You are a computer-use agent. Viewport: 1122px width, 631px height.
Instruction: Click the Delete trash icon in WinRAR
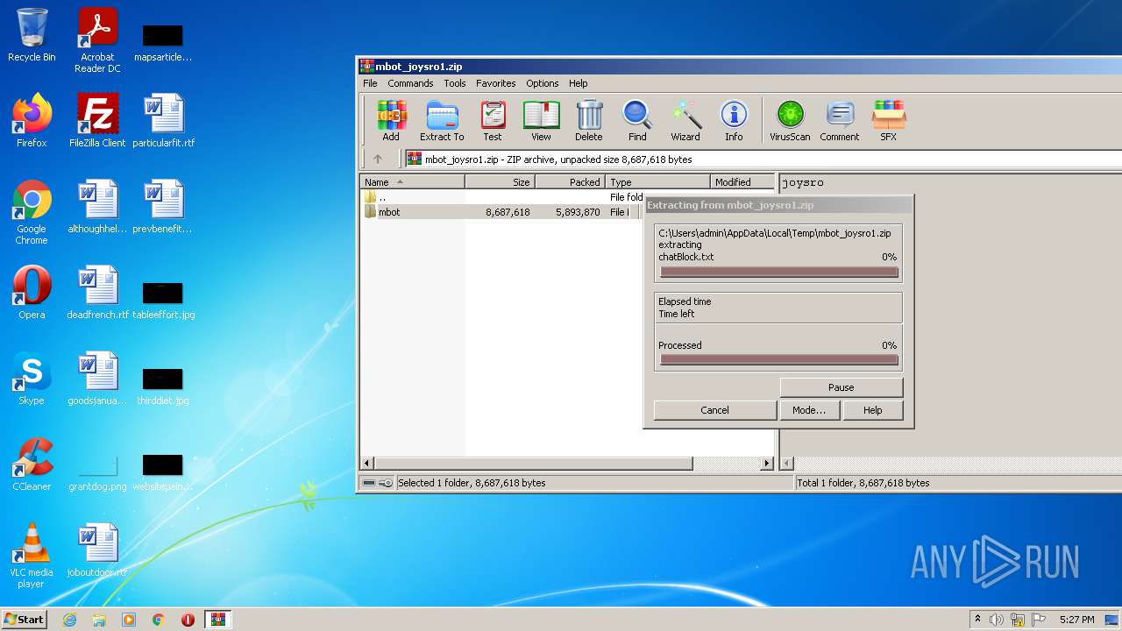[589, 121]
